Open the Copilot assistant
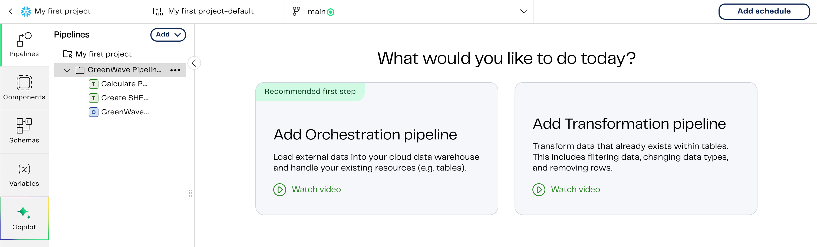Screen dimensions: 817x247 tap(24, 218)
